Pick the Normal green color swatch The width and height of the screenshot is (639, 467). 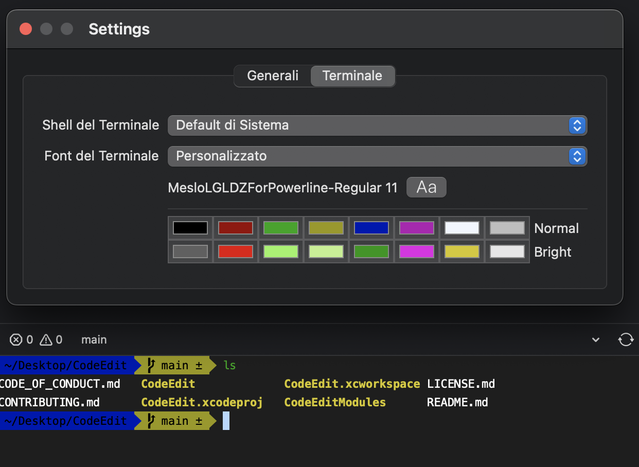pyautogui.click(x=281, y=228)
